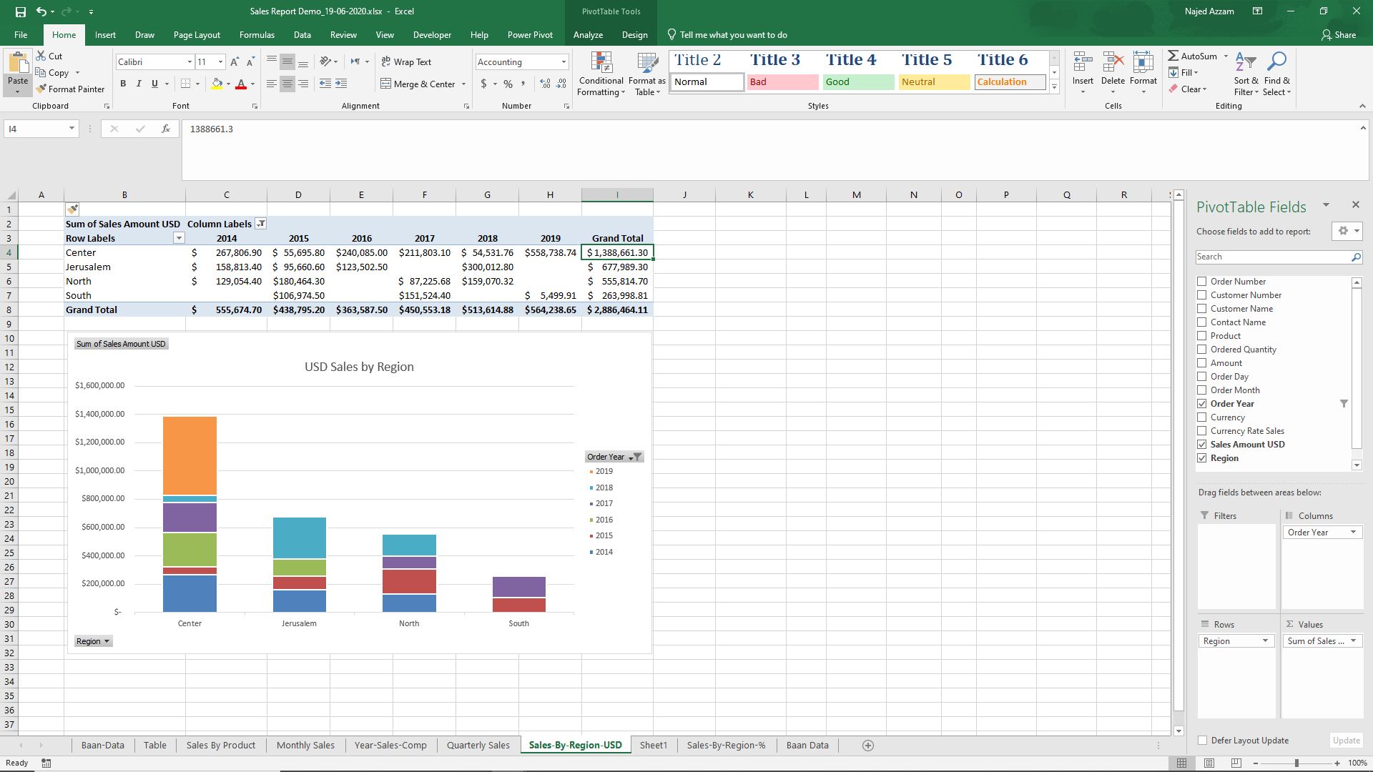This screenshot has width=1373, height=772.
Task: Open the Region chart filter button
Action: (93, 641)
